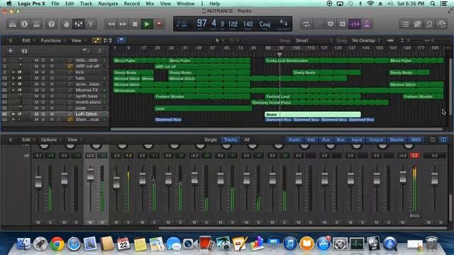Click the Stop transport button
This screenshot has width=454, height=255.
(x=135, y=24)
